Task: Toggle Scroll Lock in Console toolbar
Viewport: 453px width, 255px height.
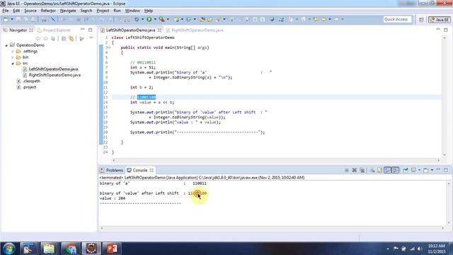Action: click(379, 170)
